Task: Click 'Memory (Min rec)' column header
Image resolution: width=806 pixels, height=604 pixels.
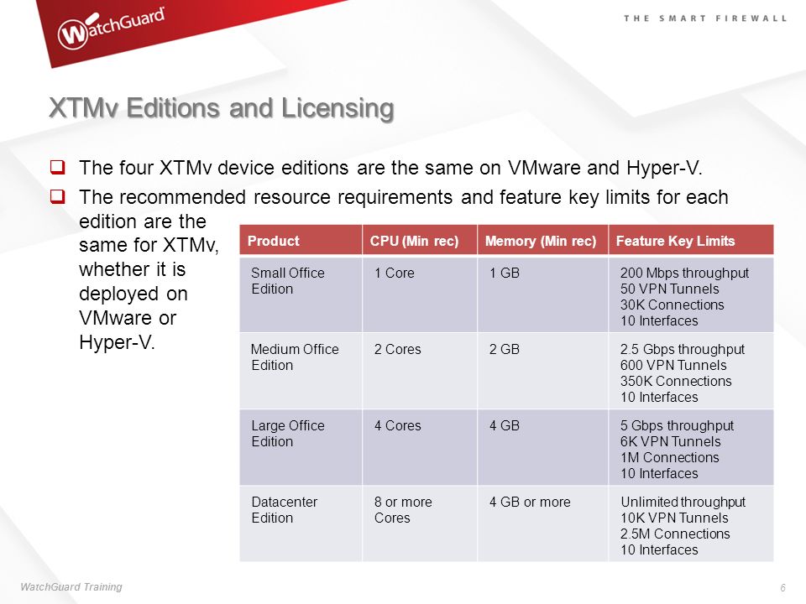Action: [543, 241]
